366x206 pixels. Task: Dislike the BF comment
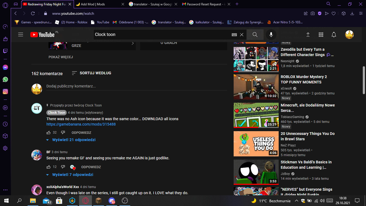tap(63, 167)
